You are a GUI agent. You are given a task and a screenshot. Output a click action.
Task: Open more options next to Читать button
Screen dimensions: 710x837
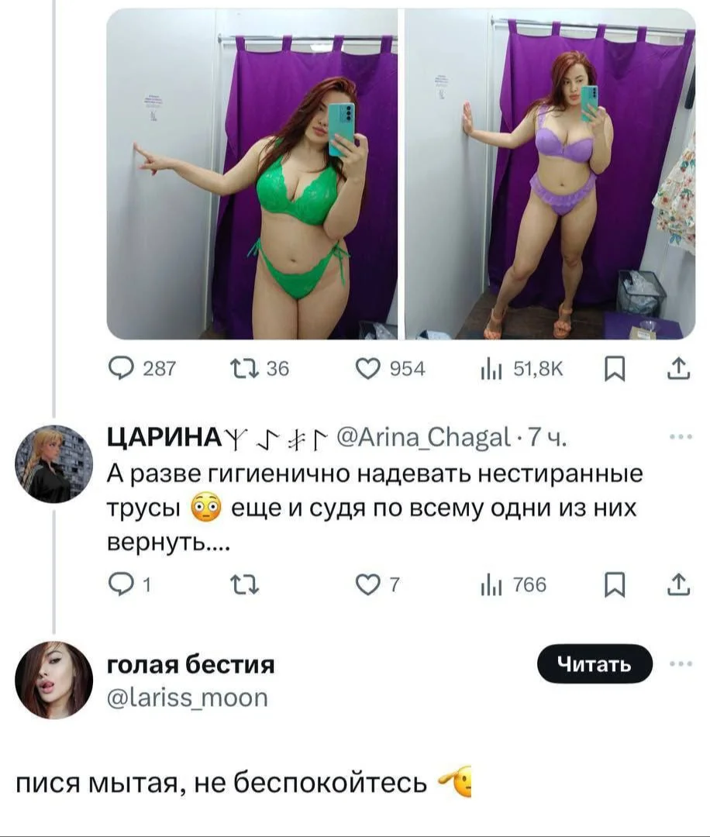click(x=682, y=663)
